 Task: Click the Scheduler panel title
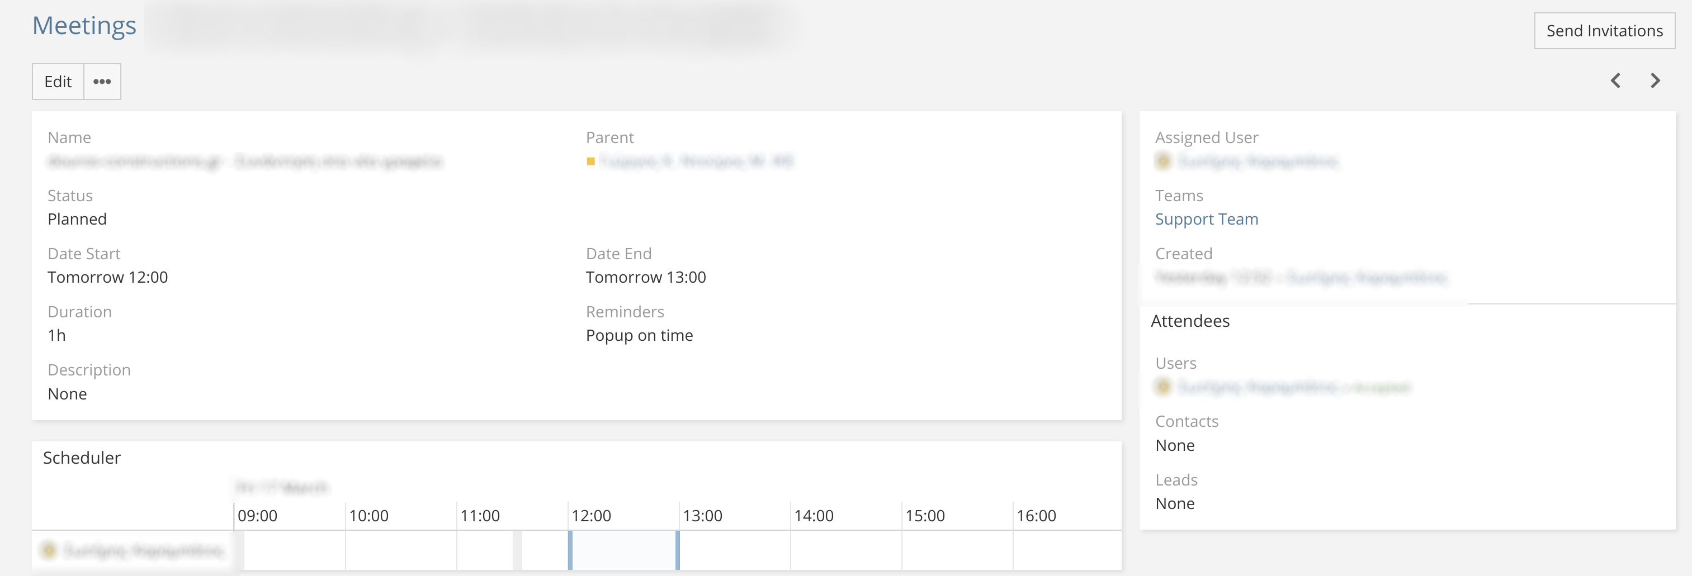(82, 458)
